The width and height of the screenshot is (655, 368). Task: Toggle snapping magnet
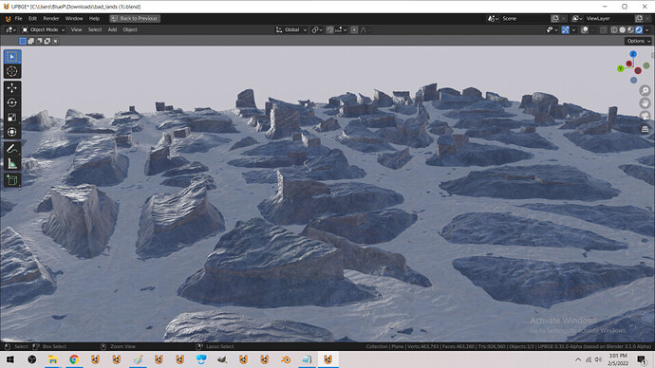[330, 29]
